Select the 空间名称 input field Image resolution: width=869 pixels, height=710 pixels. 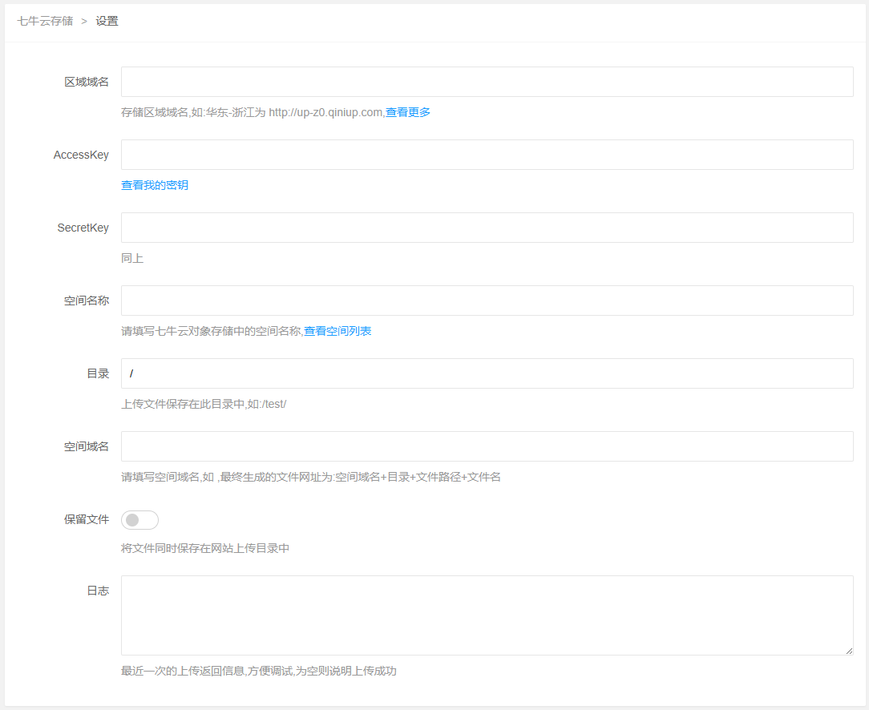click(487, 301)
